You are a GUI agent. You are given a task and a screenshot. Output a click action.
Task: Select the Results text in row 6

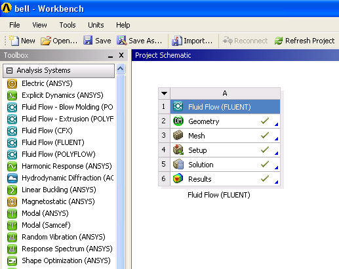click(x=200, y=179)
